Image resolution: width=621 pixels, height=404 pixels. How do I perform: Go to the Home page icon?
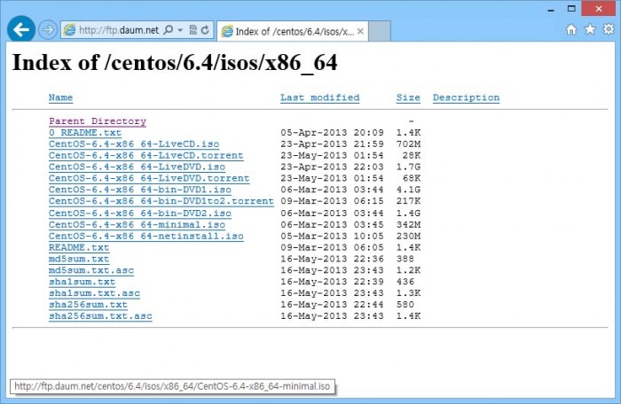coord(571,29)
